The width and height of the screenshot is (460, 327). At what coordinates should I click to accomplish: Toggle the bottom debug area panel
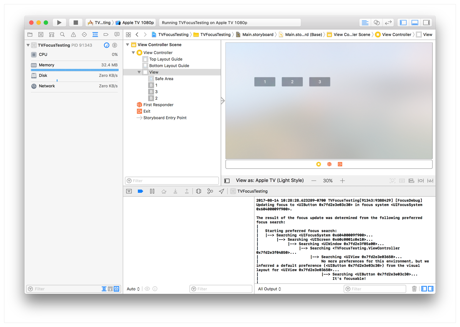(x=415, y=23)
